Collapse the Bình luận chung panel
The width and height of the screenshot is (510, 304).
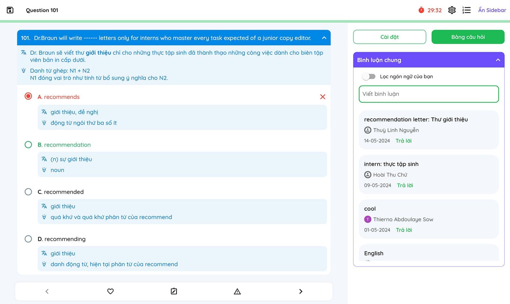point(498,60)
